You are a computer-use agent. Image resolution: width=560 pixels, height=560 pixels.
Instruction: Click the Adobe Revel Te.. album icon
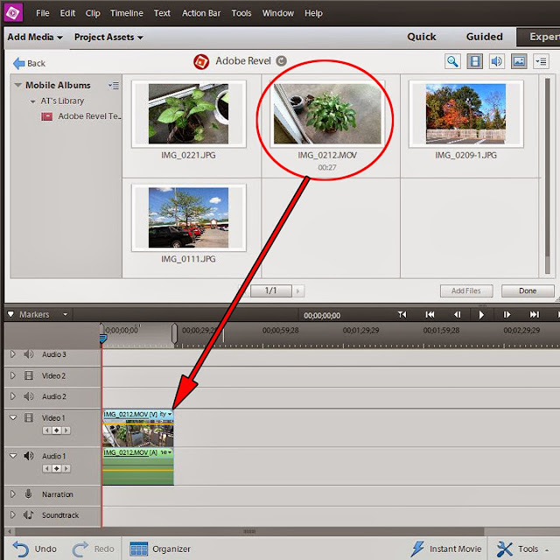(46, 116)
